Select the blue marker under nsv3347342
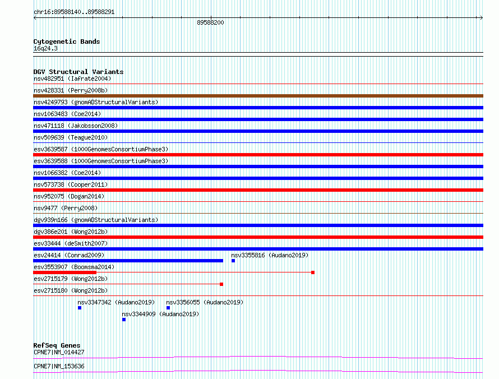The height and width of the screenshot is (379, 499). (80, 308)
